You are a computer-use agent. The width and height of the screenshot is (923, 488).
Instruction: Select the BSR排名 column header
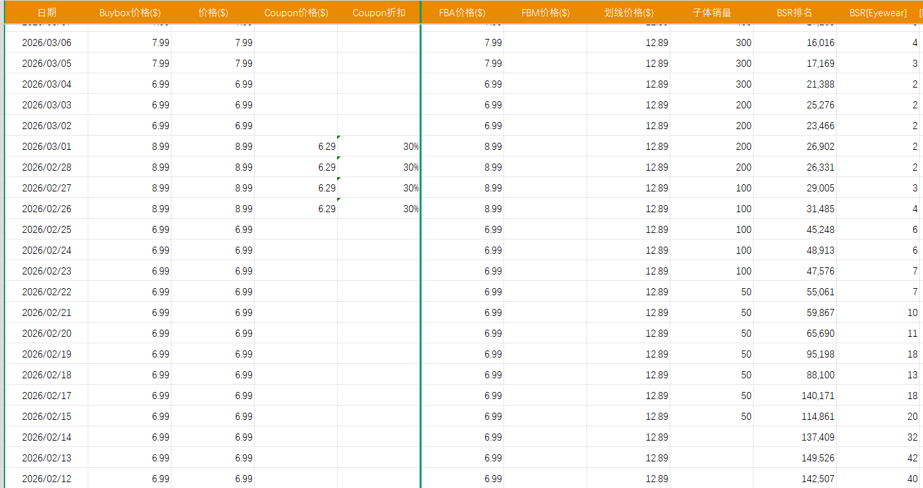click(794, 13)
